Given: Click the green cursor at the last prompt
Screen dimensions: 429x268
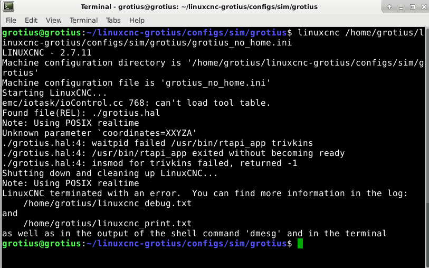Looking at the screenshot, I should (300, 243).
